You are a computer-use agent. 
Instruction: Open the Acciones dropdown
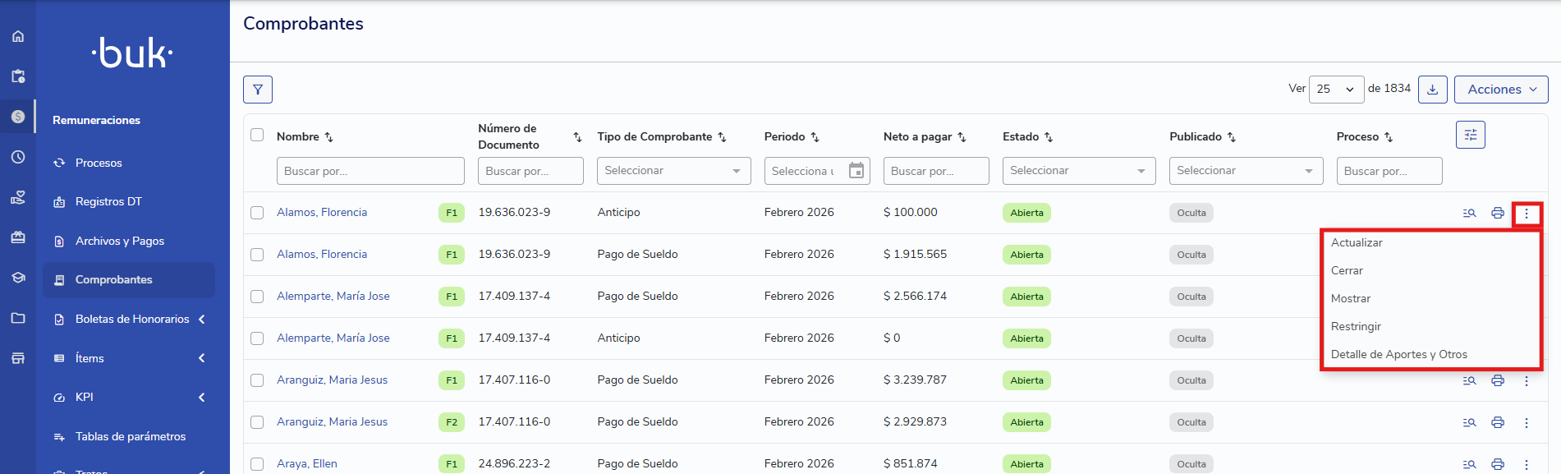[x=1500, y=90]
